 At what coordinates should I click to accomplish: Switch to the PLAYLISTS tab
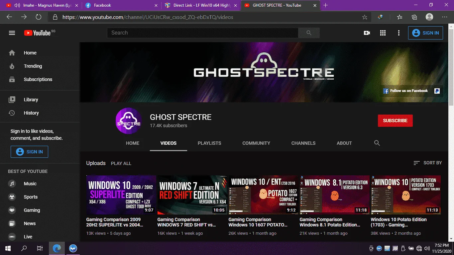tap(209, 143)
